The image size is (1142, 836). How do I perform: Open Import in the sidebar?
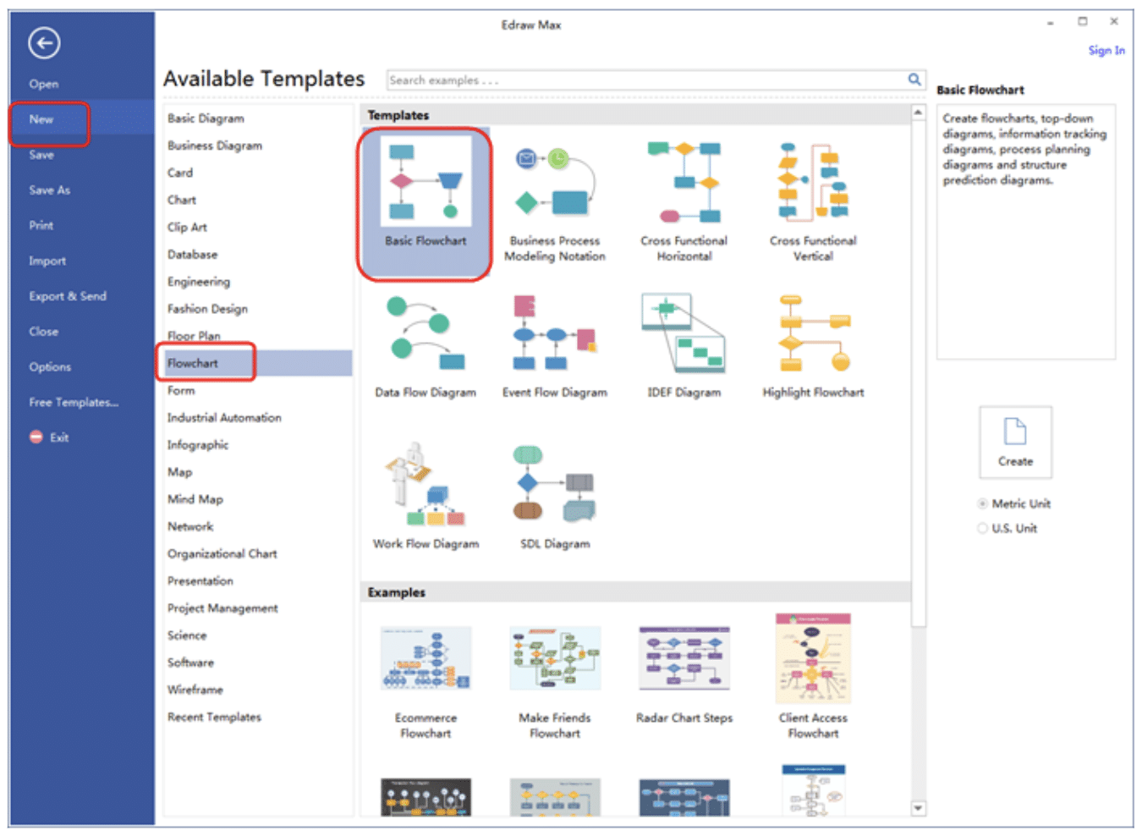click(x=47, y=261)
